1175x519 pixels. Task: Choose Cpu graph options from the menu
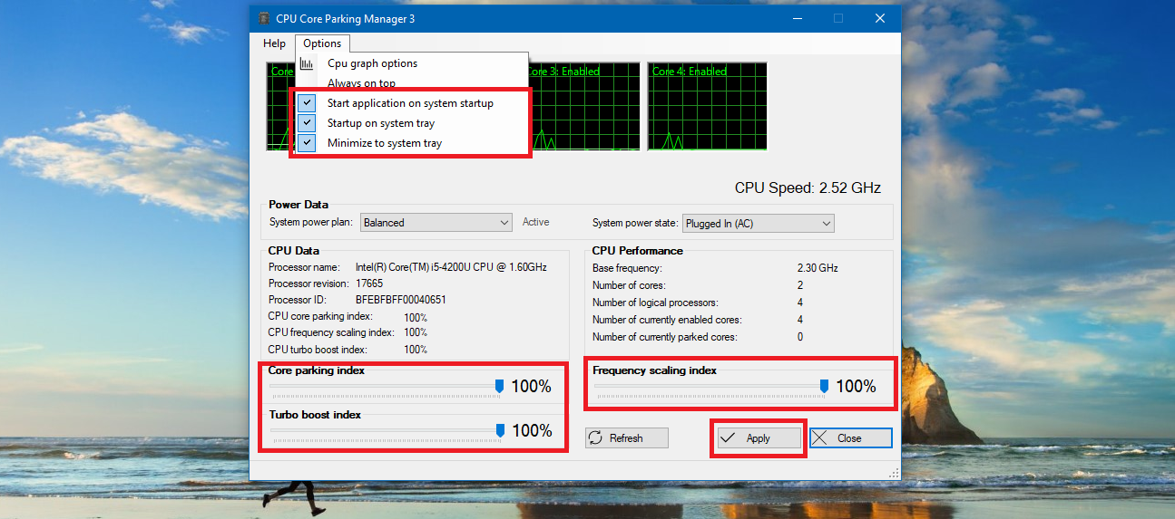pyautogui.click(x=372, y=63)
